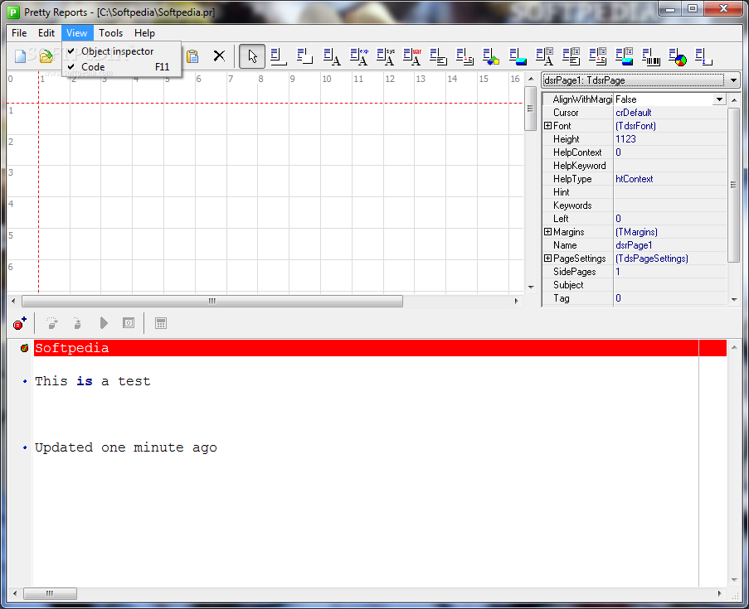
Task: Insert an expression text (exp) tool
Action: click(358, 56)
